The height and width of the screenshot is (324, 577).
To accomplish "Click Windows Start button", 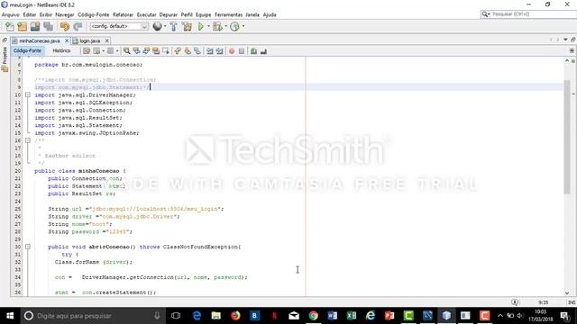I will (10, 316).
